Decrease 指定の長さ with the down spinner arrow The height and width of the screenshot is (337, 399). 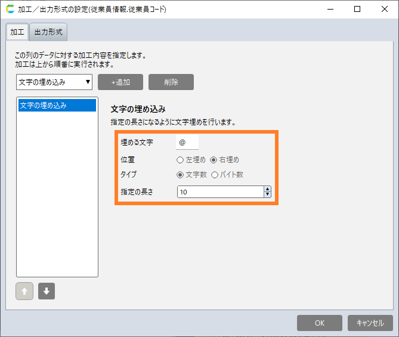tap(267, 194)
